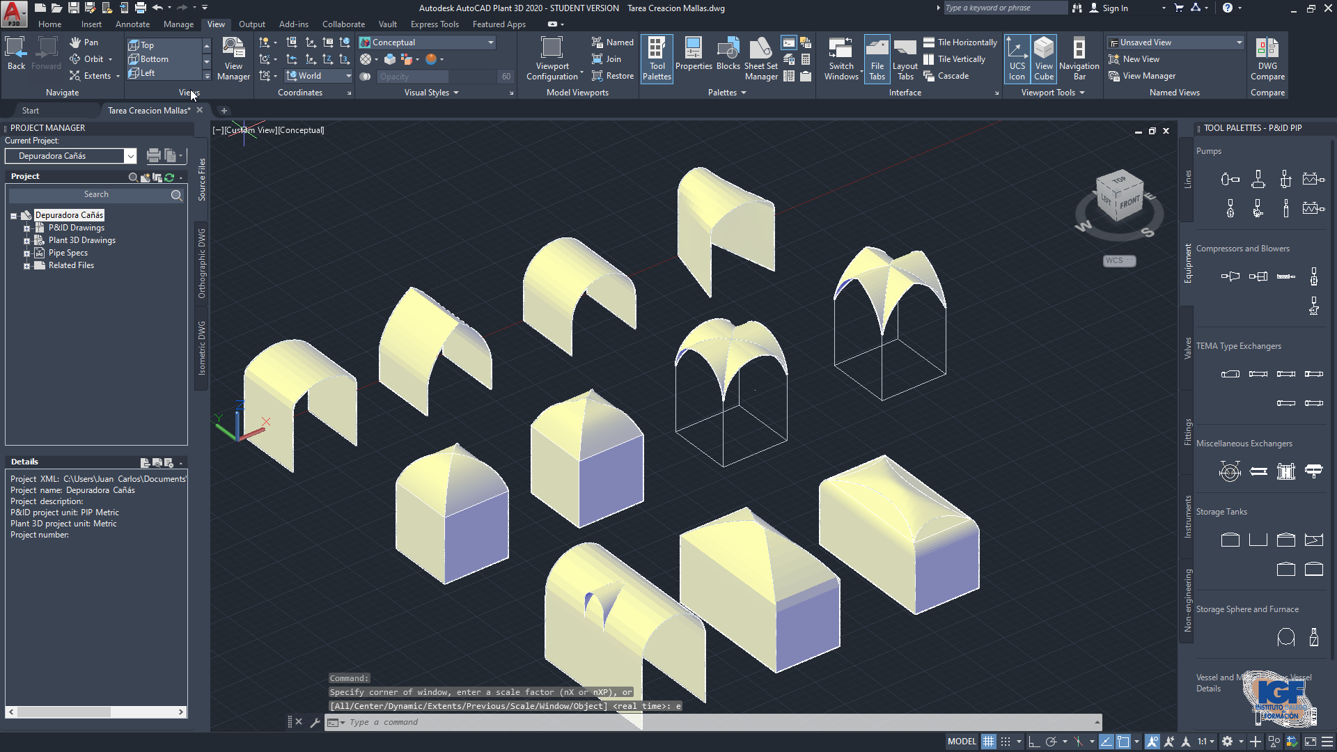
Task: Toggle the Tool Palettes panel
Action: [657, 59]
